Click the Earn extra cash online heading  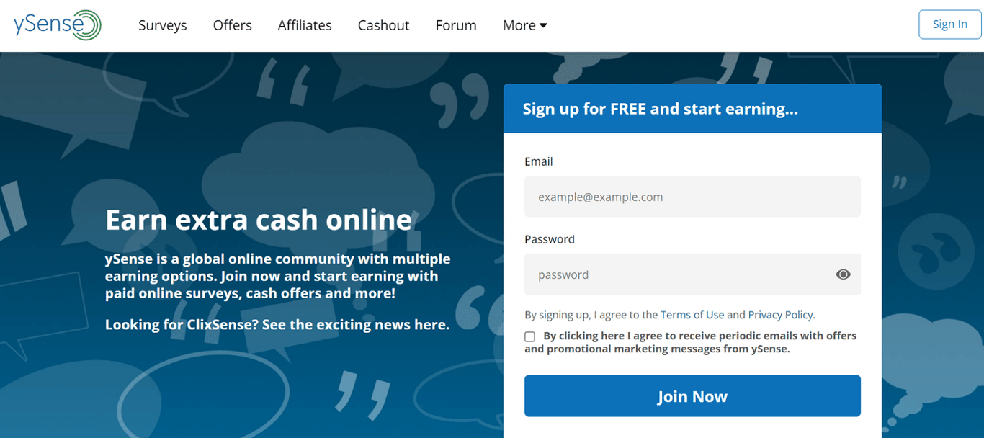(x=259, y=220)
